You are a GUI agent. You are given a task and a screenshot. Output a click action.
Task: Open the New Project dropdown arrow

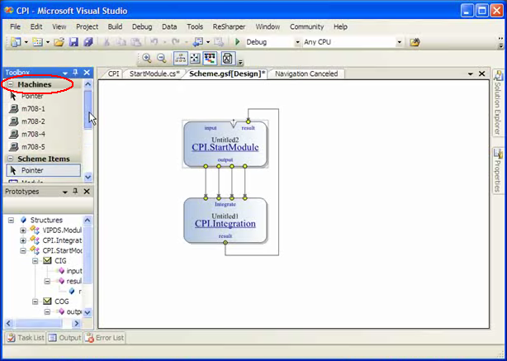pos(26,42)
